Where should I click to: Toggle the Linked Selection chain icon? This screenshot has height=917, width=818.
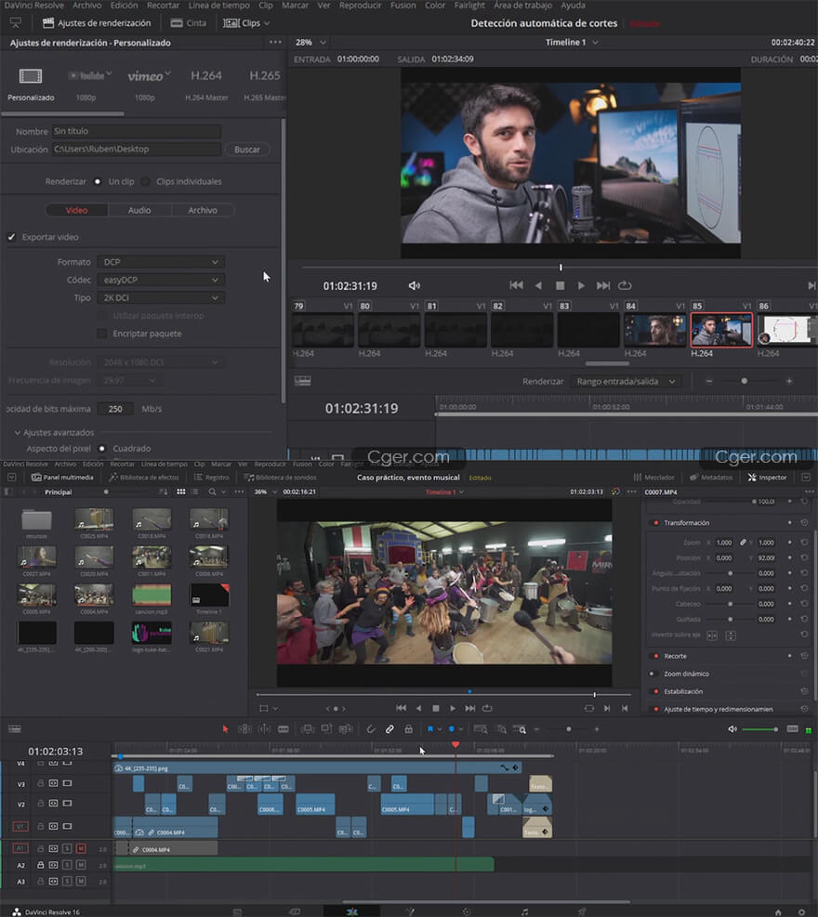[389, 729]
